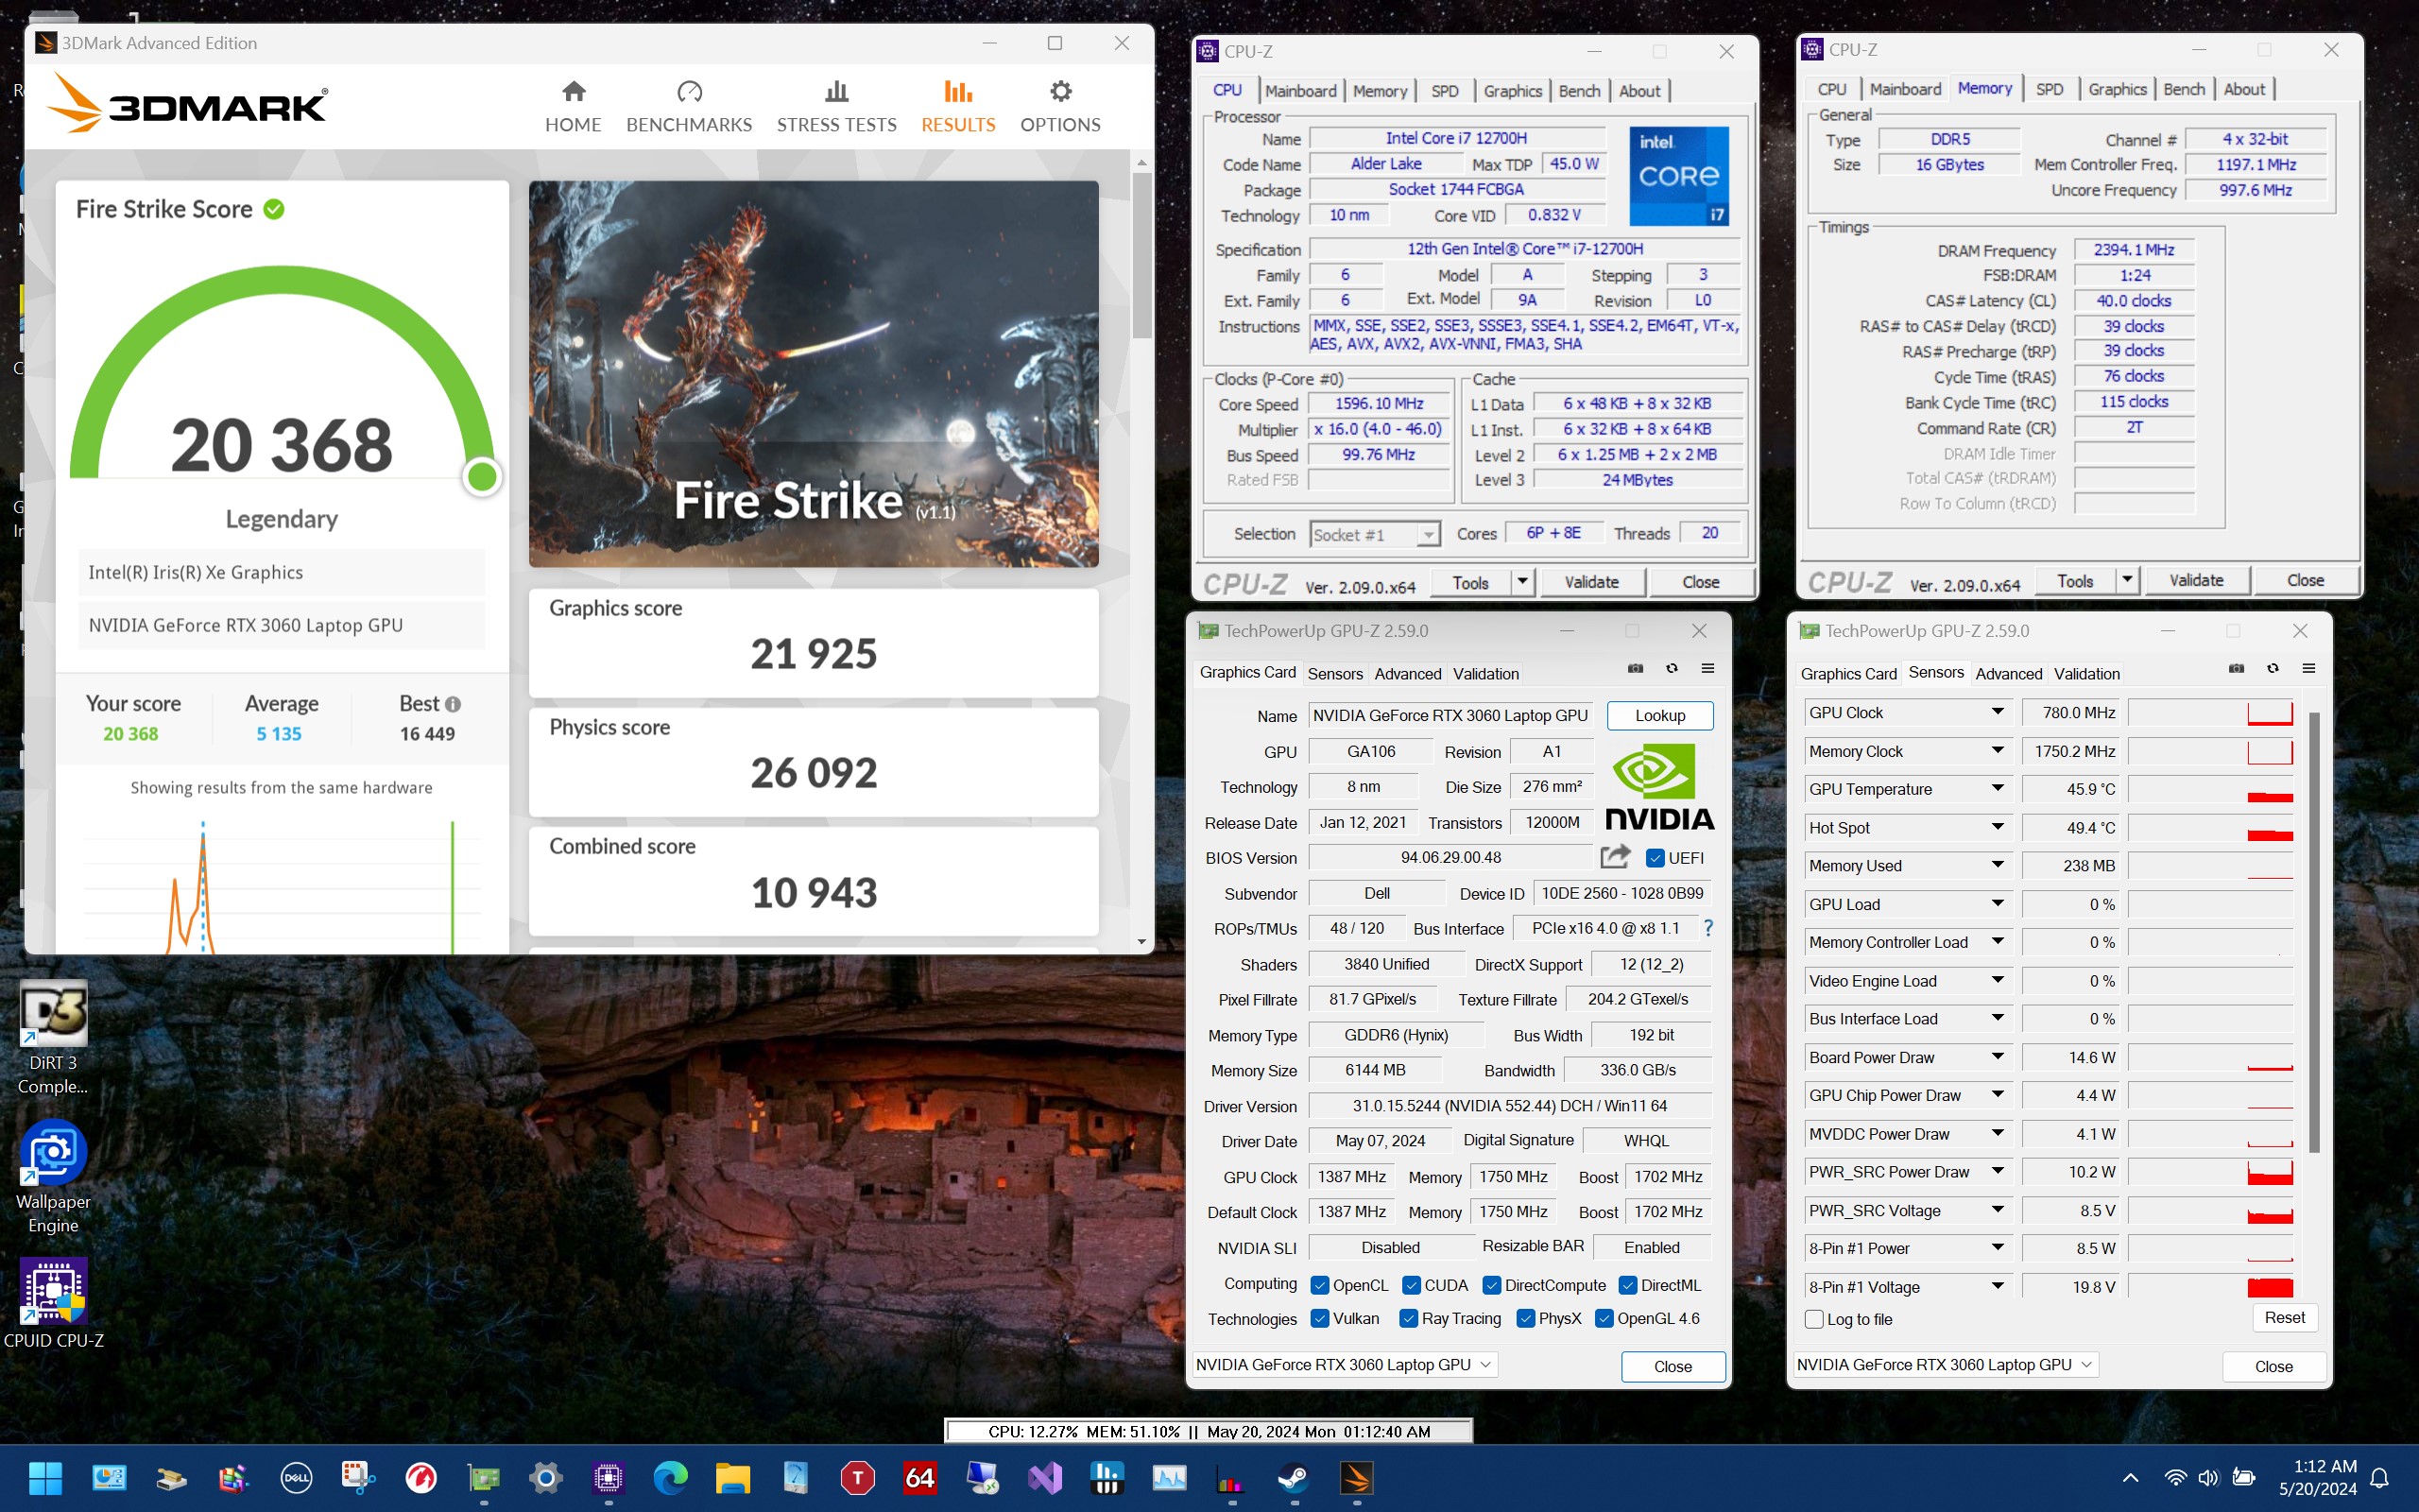Open Validation tab in GPU-Z Sensors window
2419x1512 pixels.
click(x=2086, y=673)
